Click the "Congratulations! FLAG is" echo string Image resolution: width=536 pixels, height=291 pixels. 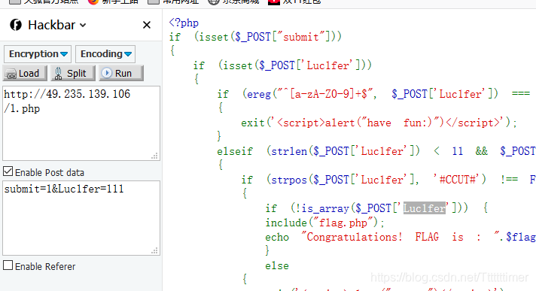click(x=400, y=237)
